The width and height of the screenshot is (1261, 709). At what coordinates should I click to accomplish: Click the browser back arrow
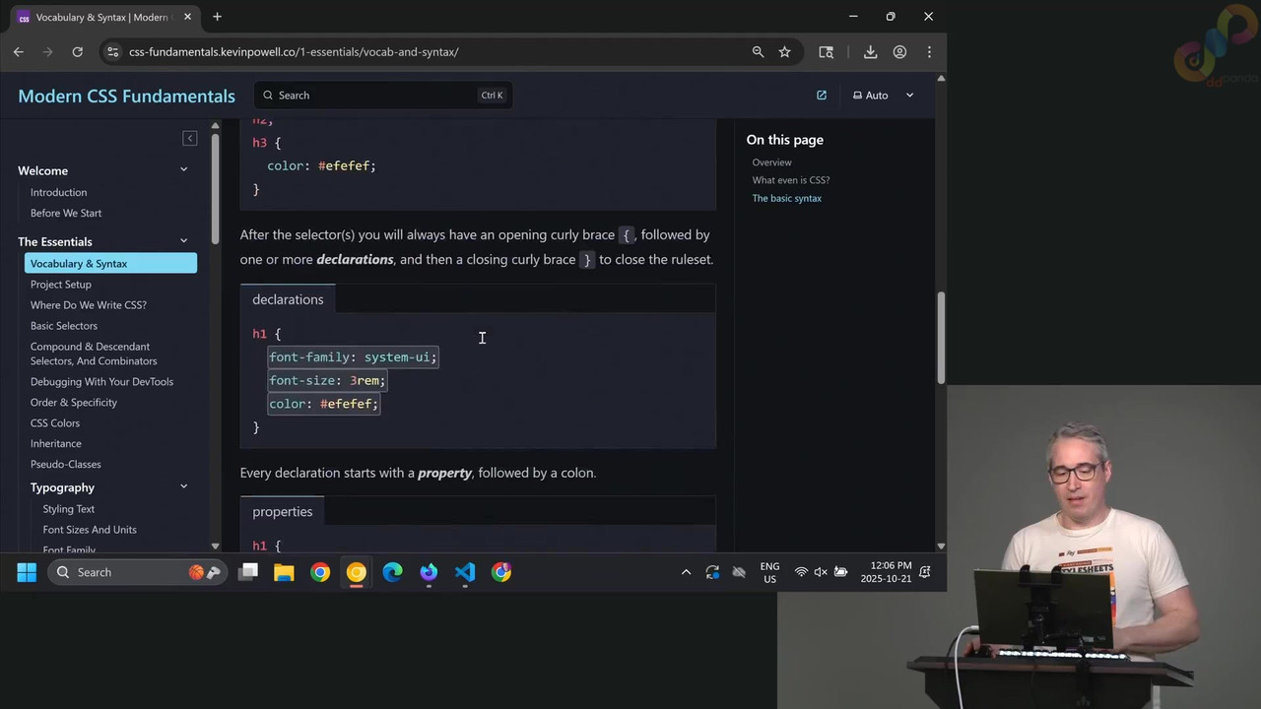click(x=19, y=52)
